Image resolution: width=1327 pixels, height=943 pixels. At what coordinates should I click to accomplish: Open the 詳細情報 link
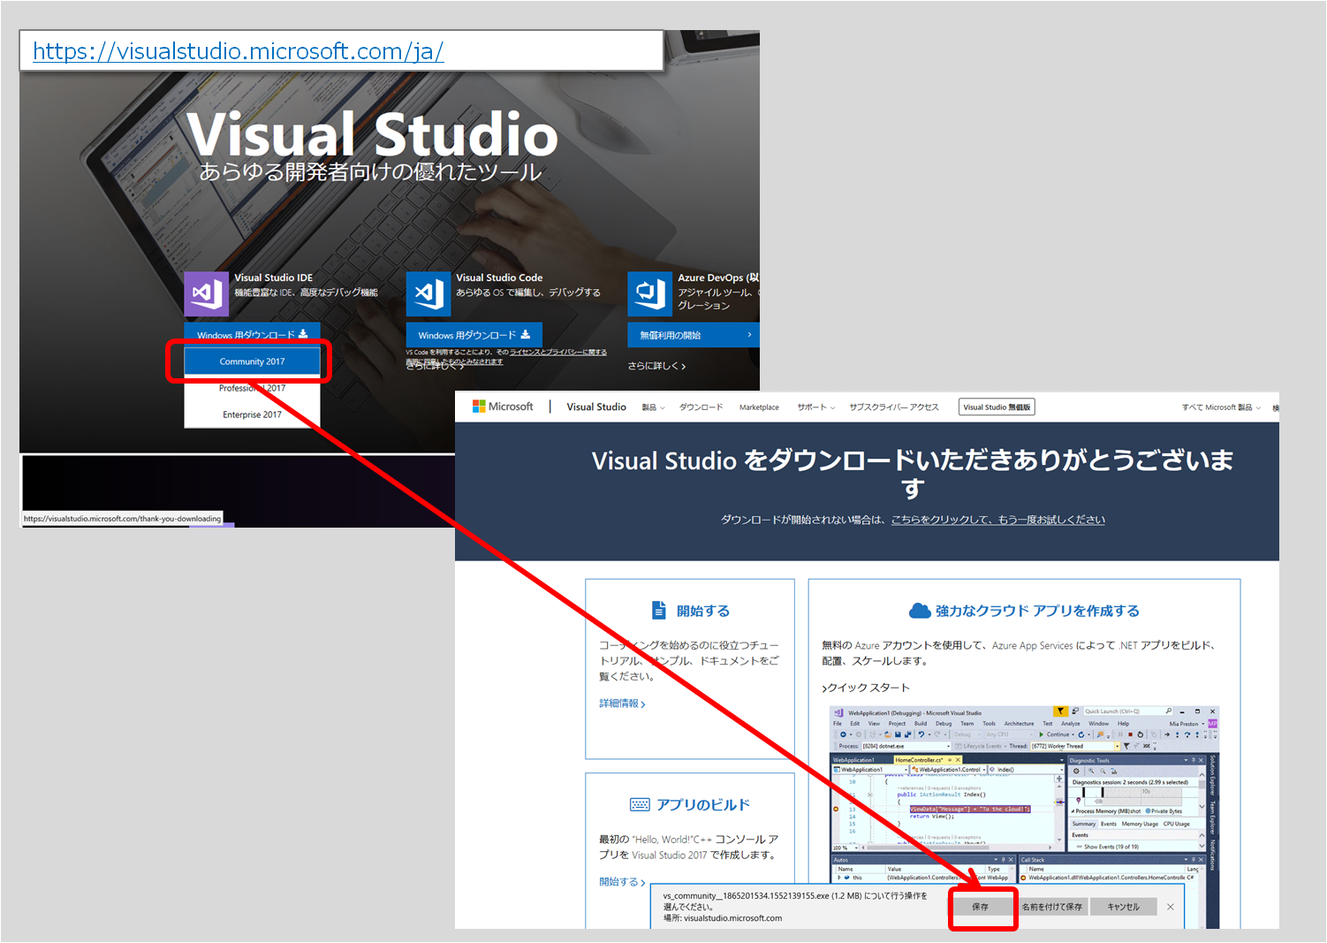pyautogui.click(x=622, y=703)
